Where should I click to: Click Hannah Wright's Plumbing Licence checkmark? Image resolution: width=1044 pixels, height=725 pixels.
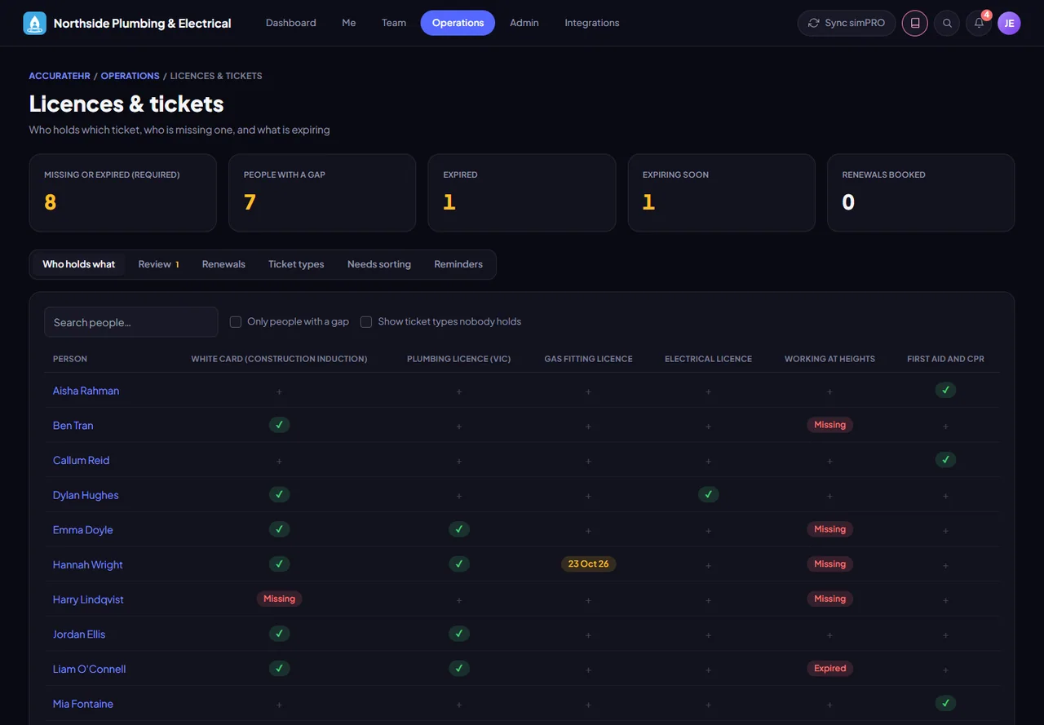pyautogui.click(x=458, y=564)
